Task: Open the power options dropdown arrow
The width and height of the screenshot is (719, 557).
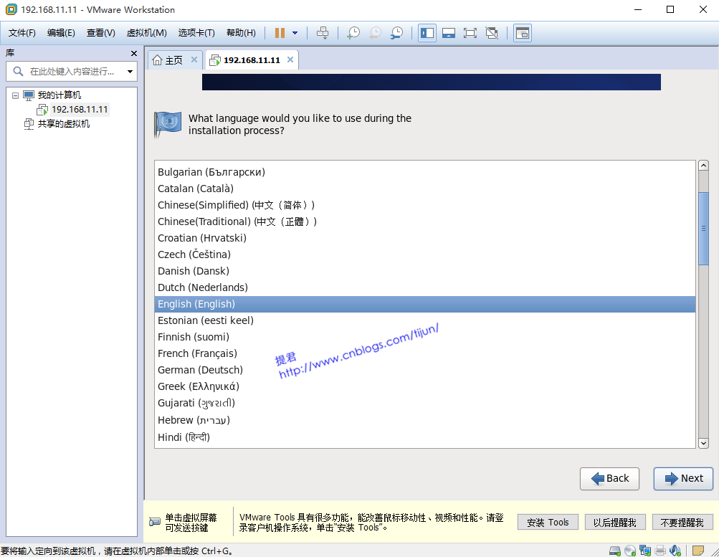Action: [295, 33]
